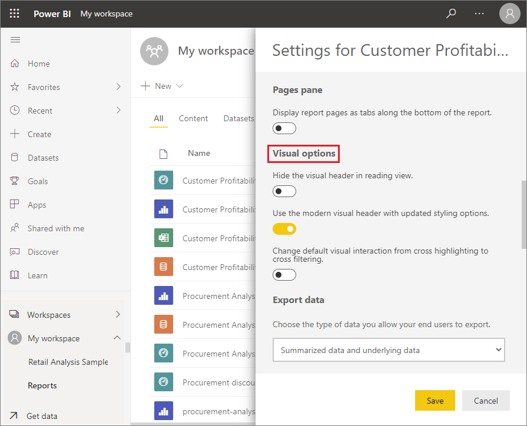This screenshot has width=527, height=426.
Task: Click the file type column header icon
Action: pos(163,154)
